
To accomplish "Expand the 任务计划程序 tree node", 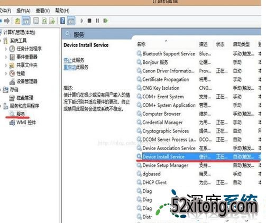I will coord(6,49).
